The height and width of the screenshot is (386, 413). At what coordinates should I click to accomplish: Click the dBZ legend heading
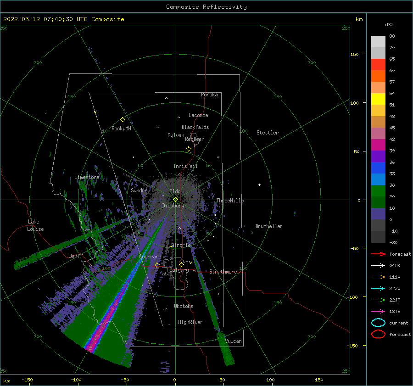(x=389, y=24)
